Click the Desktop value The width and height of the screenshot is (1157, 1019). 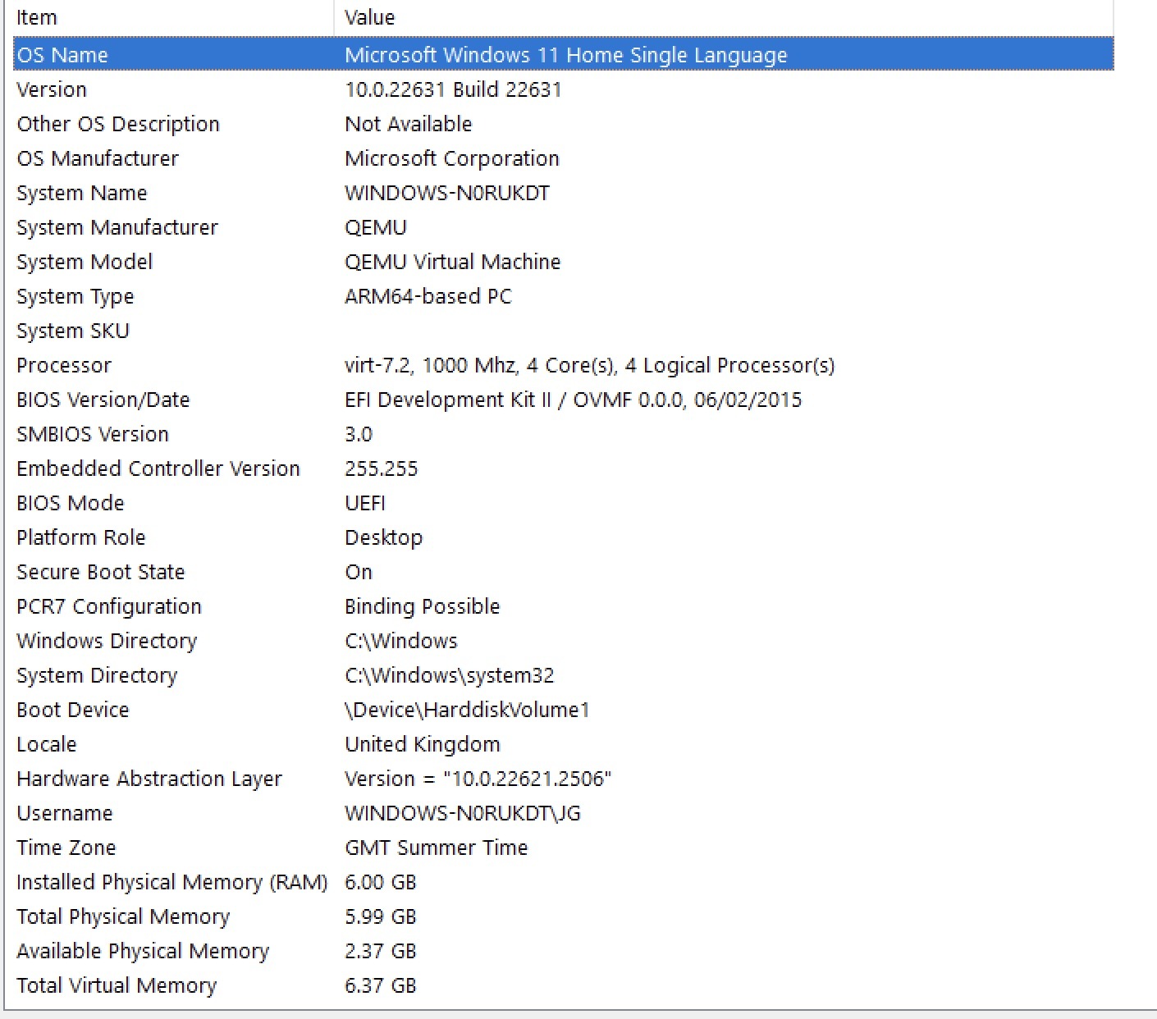[x=384, y=537]
